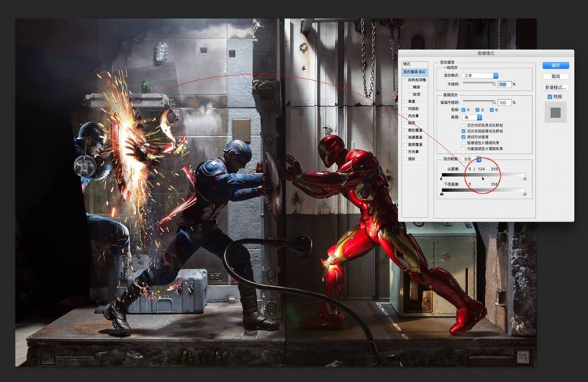Enable the 顏色覆蓋 color overlay effect
Viewport: 588px width, 382px height.
(x=405, y=130)
